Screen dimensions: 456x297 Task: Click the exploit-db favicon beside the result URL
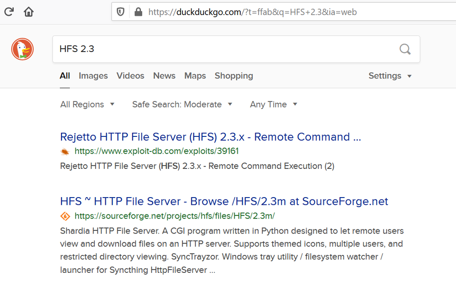[x=65, y=151]
